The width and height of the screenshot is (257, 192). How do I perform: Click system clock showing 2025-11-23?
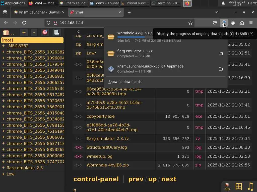pyautogui.click(x=237, y=3)
